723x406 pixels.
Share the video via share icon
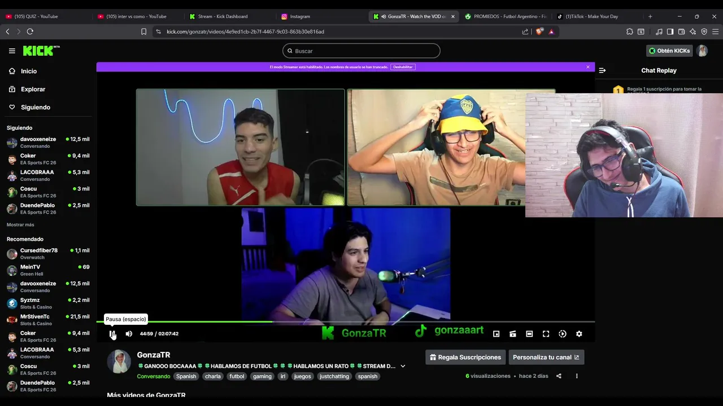(559, 376)
